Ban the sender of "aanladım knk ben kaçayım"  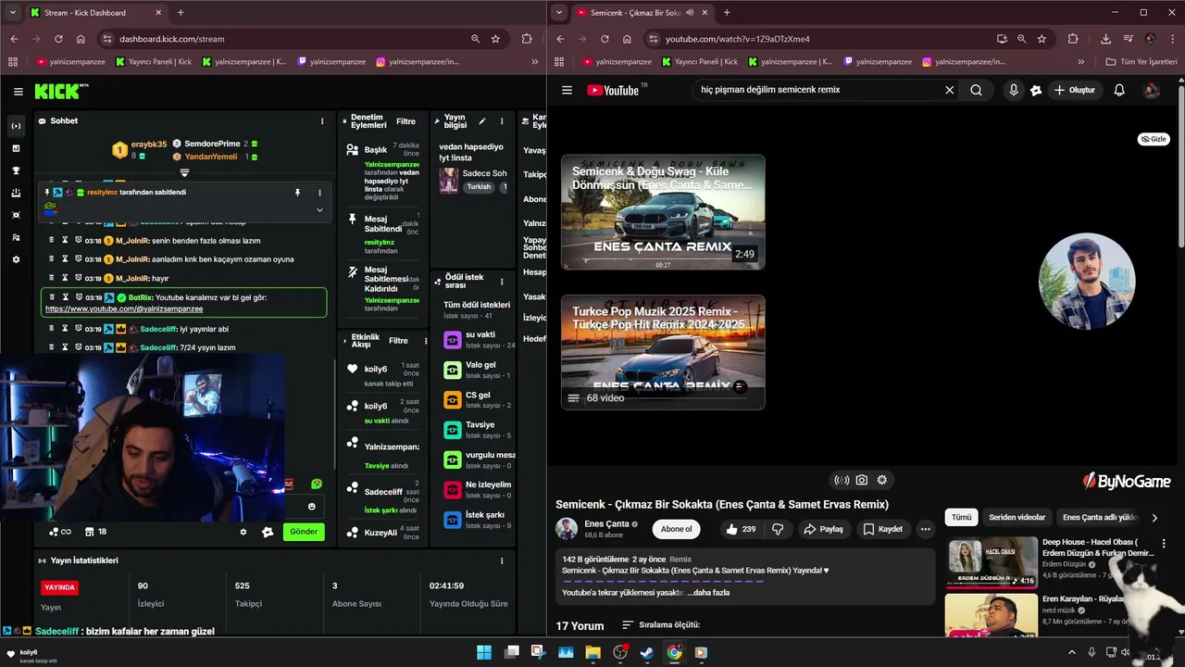79,259
